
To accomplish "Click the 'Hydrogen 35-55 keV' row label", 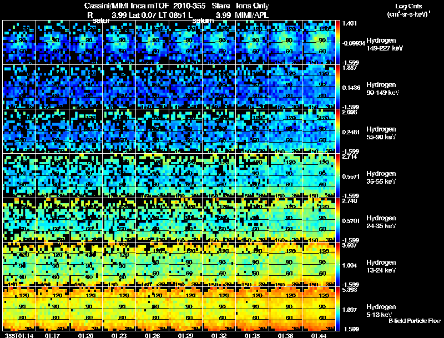I will click(381, 178).
